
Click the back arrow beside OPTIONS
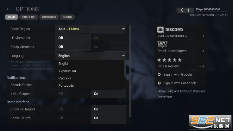pyautogui.click(x=9, y=9)
